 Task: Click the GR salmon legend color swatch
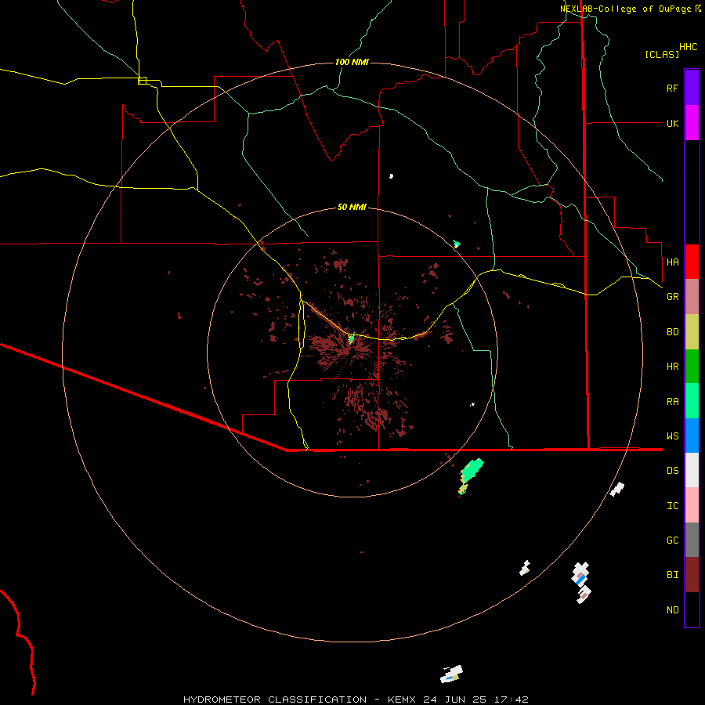click(x=692, y=297)
